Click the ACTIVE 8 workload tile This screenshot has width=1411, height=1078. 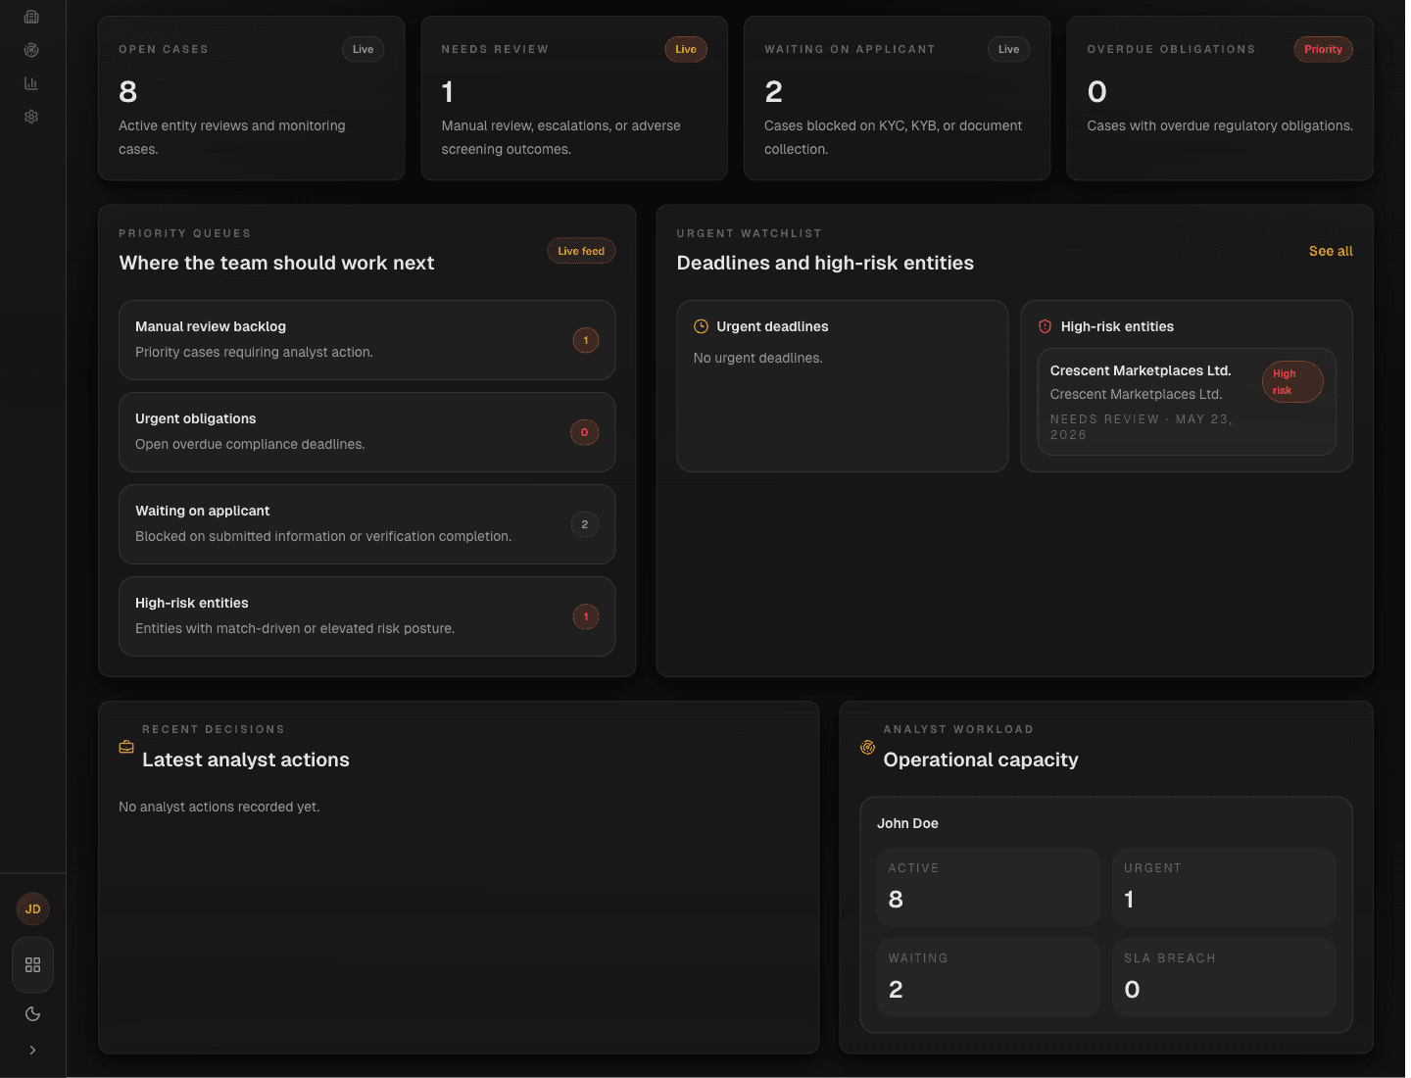point(988,887)
